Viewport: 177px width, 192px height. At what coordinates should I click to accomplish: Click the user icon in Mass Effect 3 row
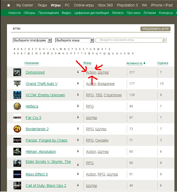[78, 174]
